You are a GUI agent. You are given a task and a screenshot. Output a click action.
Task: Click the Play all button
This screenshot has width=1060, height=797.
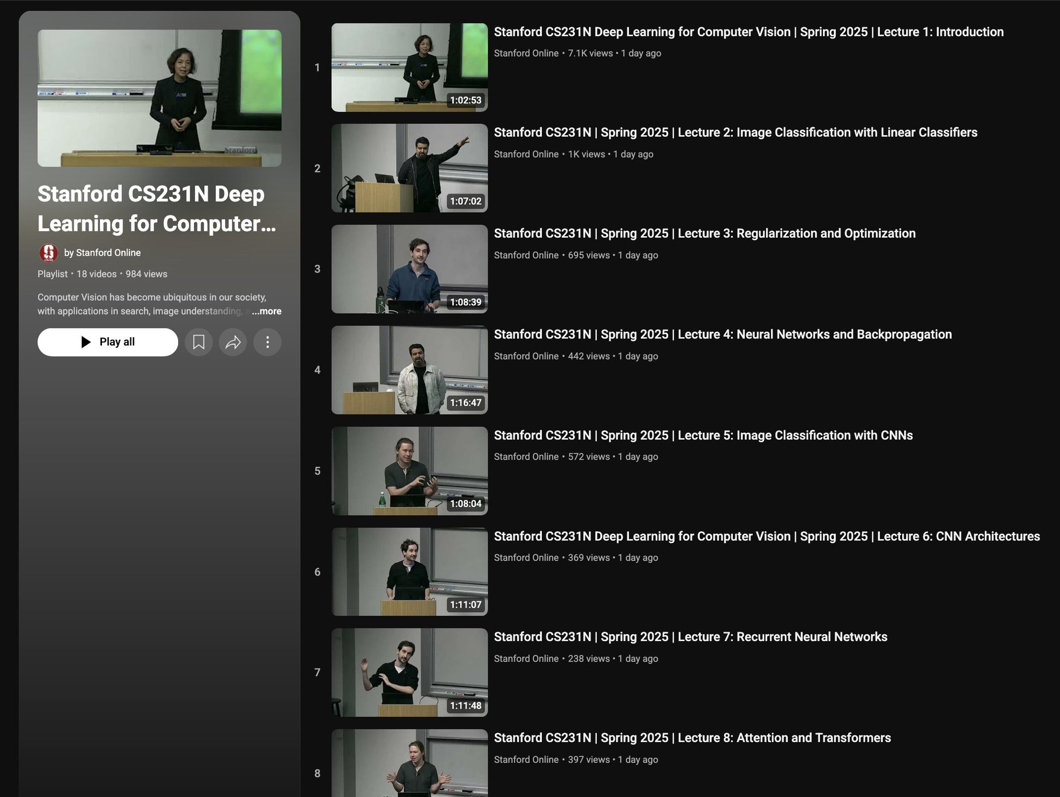tap(108, 342)
